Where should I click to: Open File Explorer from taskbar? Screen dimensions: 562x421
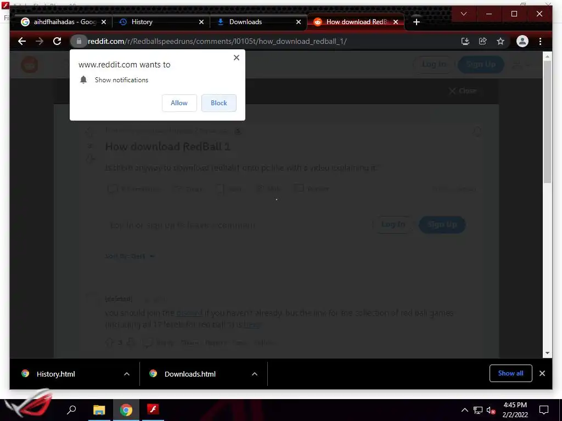(99, 410)
